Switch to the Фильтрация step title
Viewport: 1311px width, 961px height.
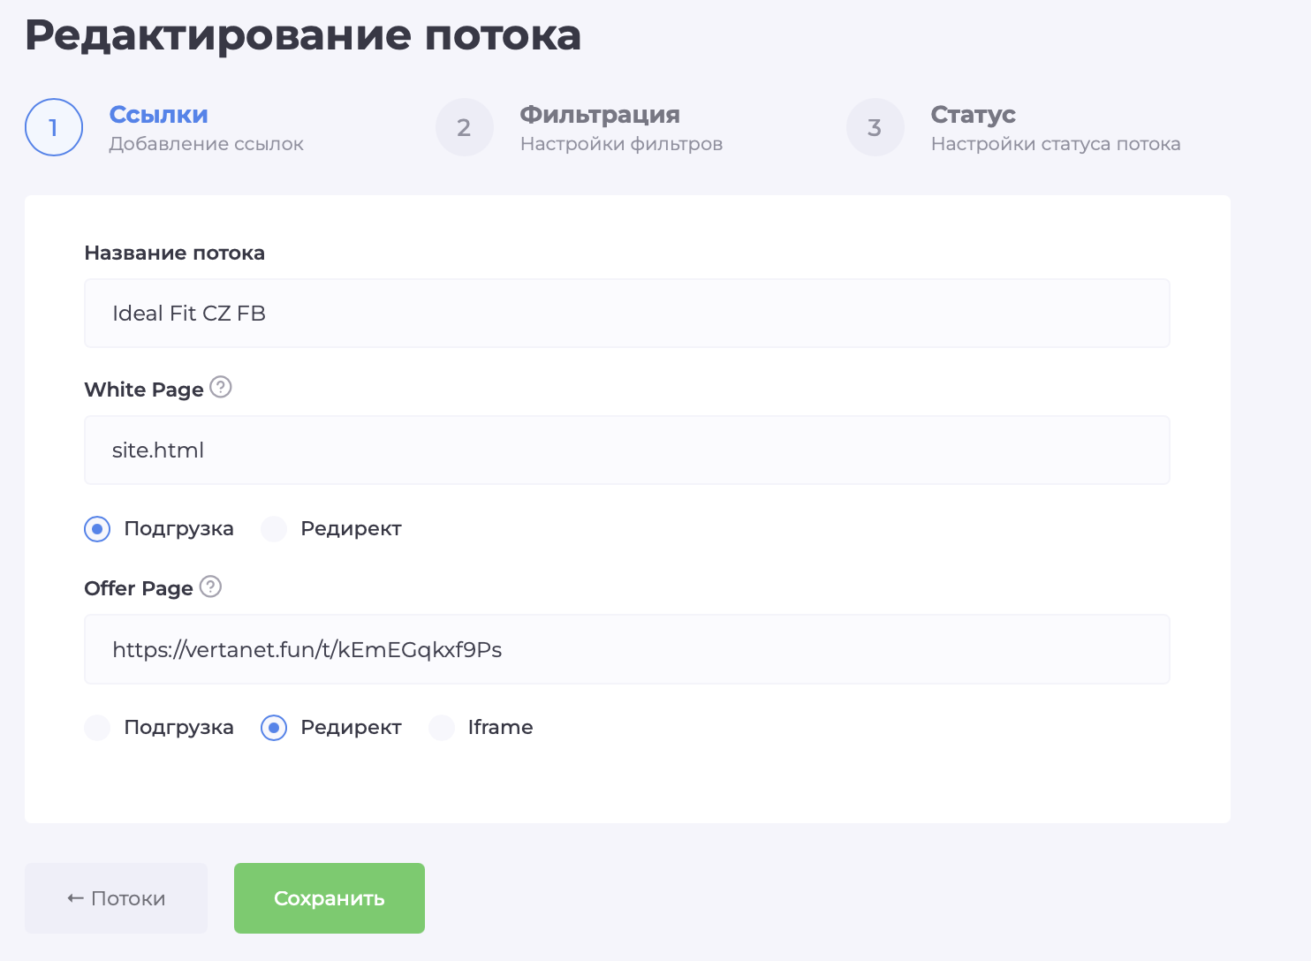click(600, 115)
